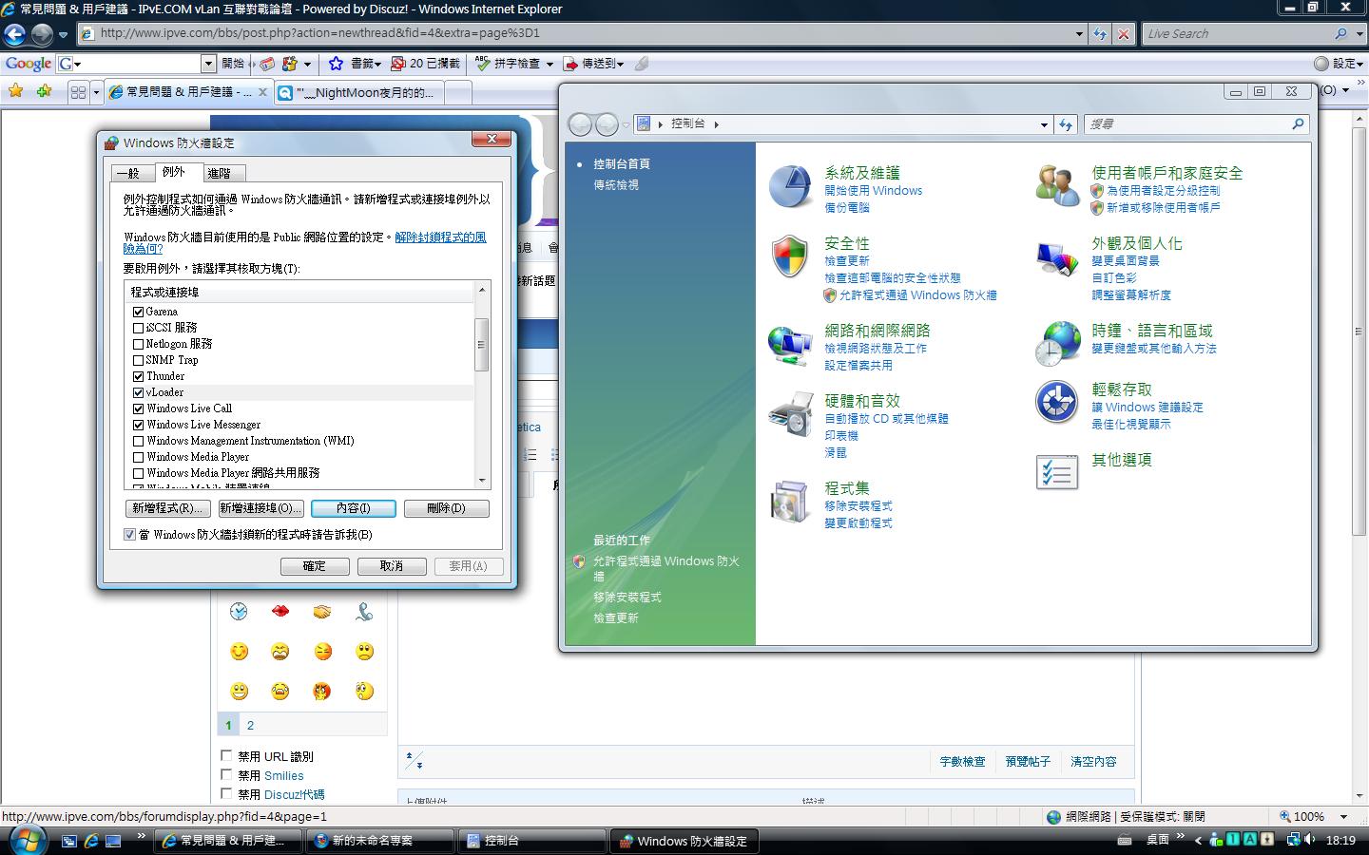The height and width of the screenshot is (855, 1369).
Task: Click 確定 OK in firewall settings
Action: point(314,566)
